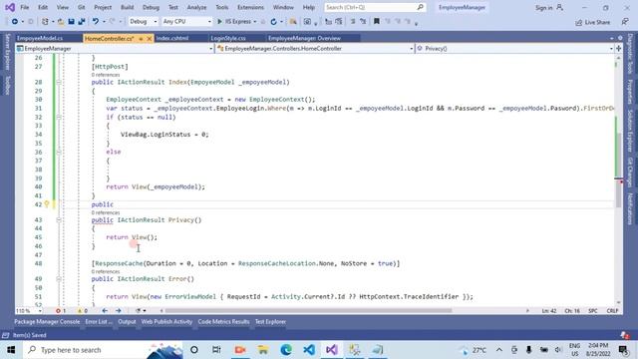Save the current file with the disk icon
This screenshot has height=359, width=638.
[x=71, y=22]
